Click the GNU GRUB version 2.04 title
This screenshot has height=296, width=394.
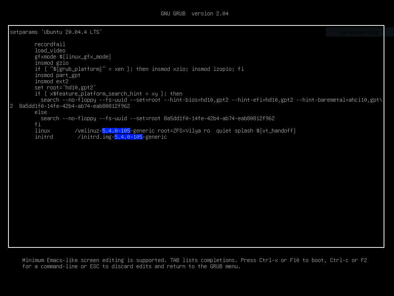click(194, 13)
